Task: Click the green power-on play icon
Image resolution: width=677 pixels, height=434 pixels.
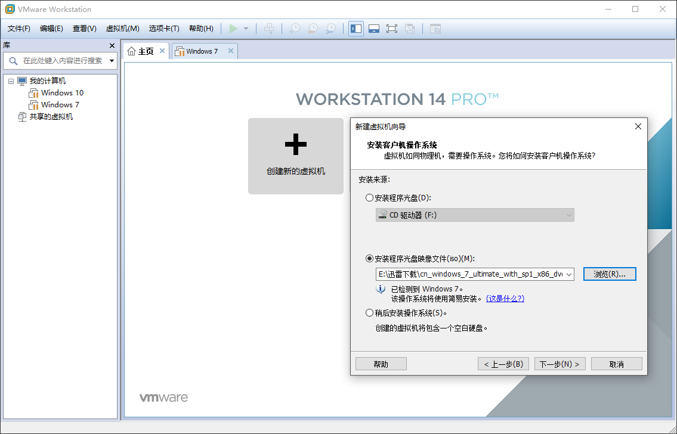Action: (x=234, y=29)
